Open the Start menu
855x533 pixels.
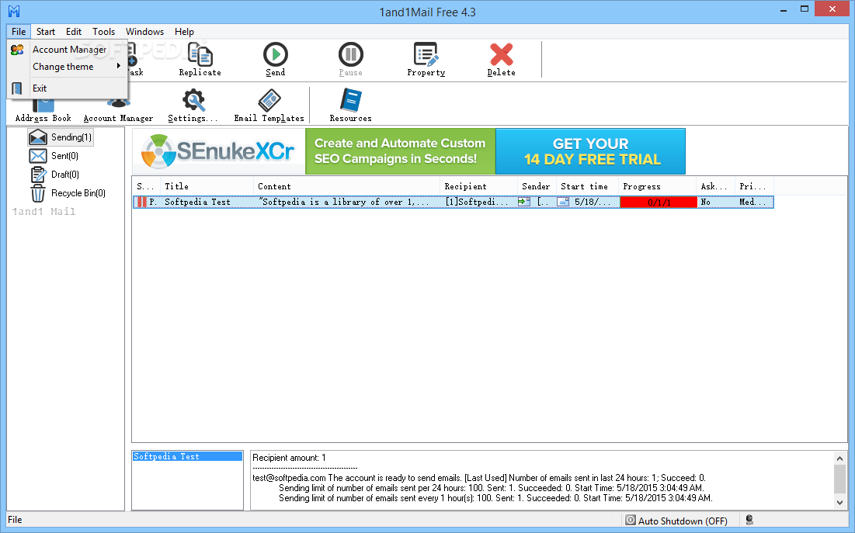pos(46,32)
